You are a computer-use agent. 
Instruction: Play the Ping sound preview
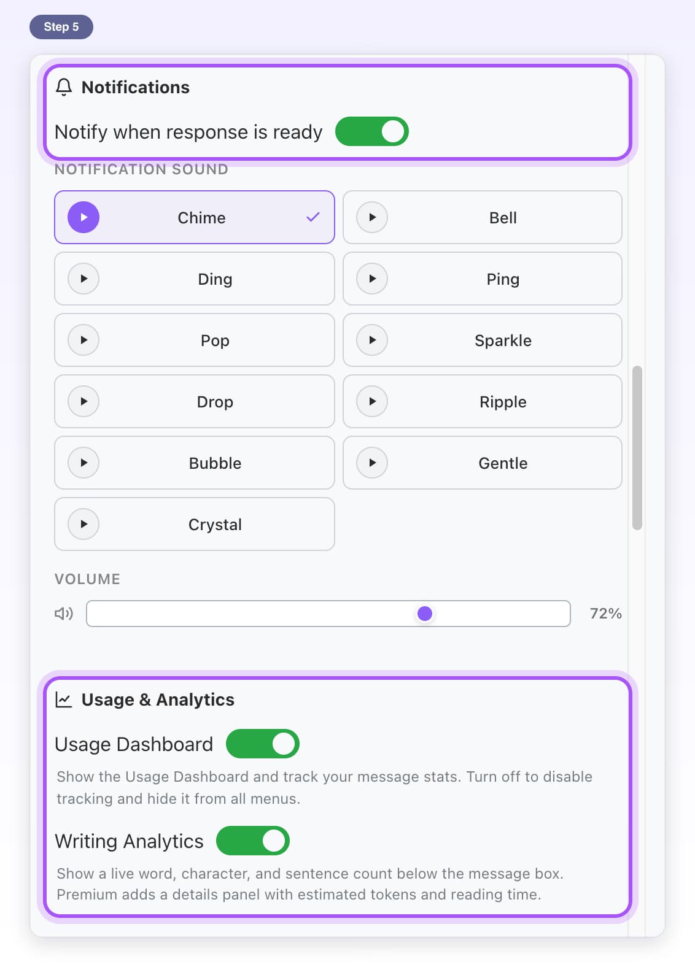point(372,279)
